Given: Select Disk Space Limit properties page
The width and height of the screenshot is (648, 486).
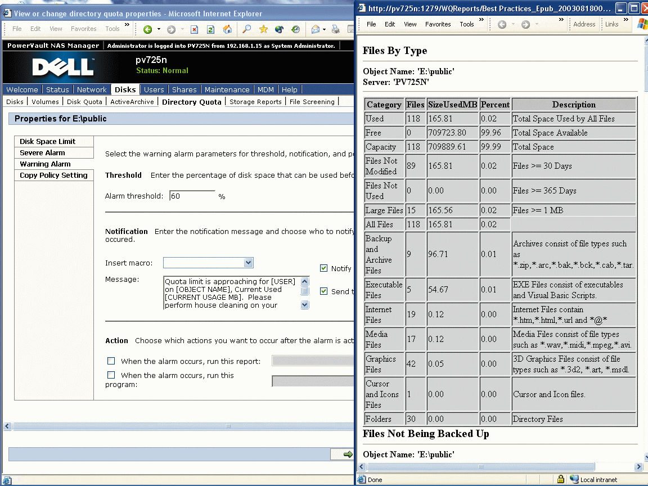Looking at the screenshot, I should click(x=54, y=141).
